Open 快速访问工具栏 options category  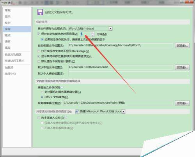pyautogui.click(x=17, y=61)
